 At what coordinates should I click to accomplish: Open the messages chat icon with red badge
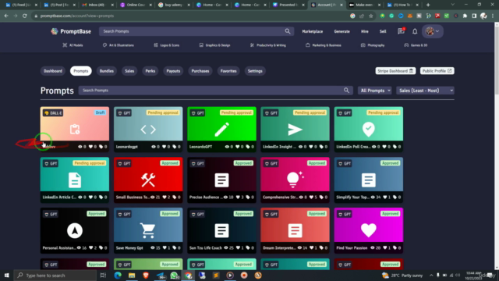pyautogui.click(x=401, y=31)
